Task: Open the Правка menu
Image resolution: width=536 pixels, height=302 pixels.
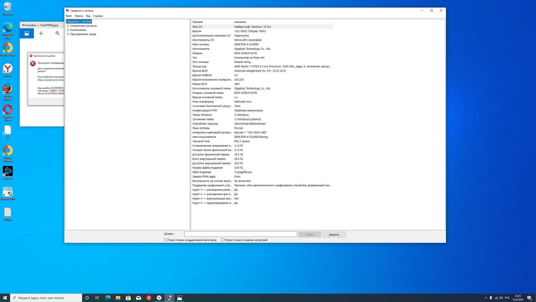Action: (79, 16)
